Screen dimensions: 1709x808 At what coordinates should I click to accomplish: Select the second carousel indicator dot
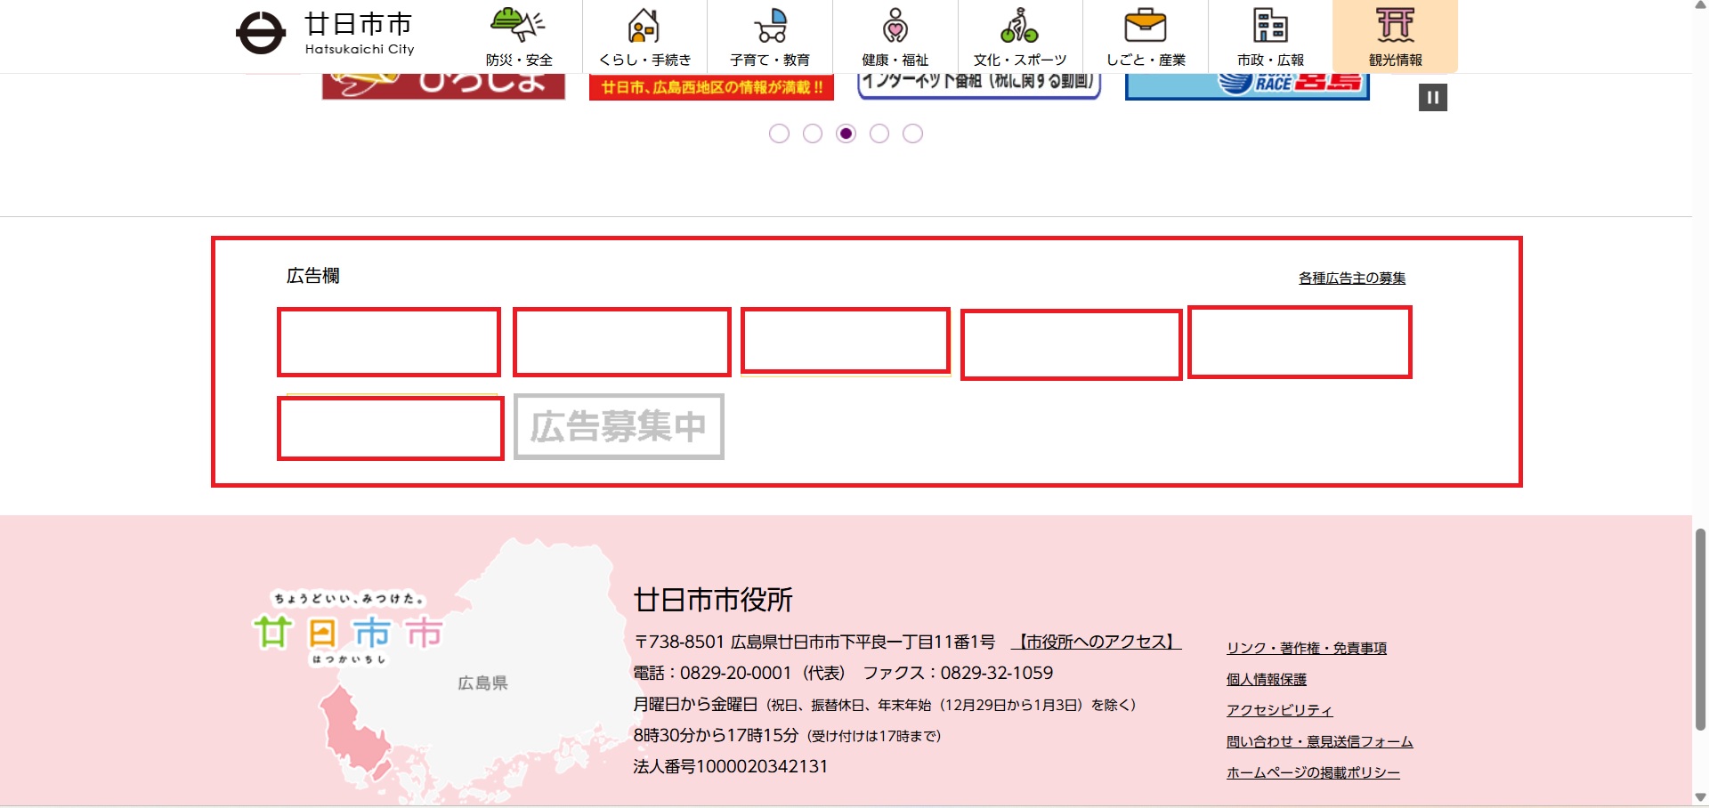pyautogui.click(x=813, y=133)
